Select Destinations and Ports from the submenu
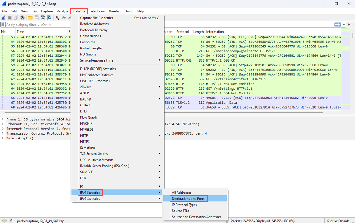355x223 pixels. point(188,198)
